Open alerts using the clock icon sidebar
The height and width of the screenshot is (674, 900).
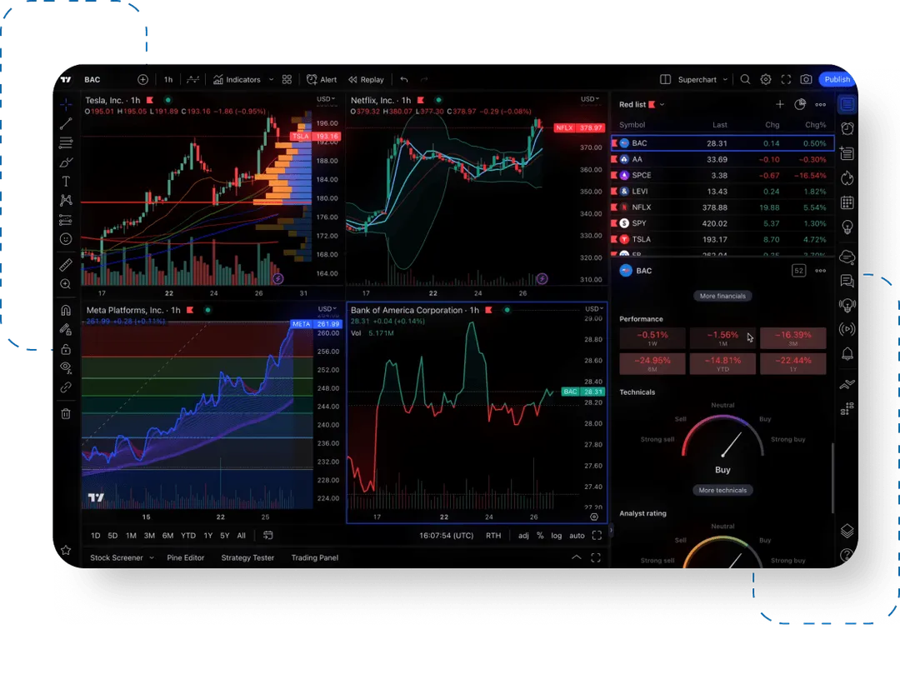(x=847, y=130)
